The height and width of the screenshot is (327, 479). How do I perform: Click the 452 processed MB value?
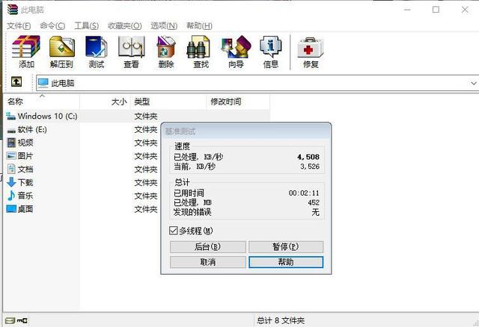coord(314,202)
